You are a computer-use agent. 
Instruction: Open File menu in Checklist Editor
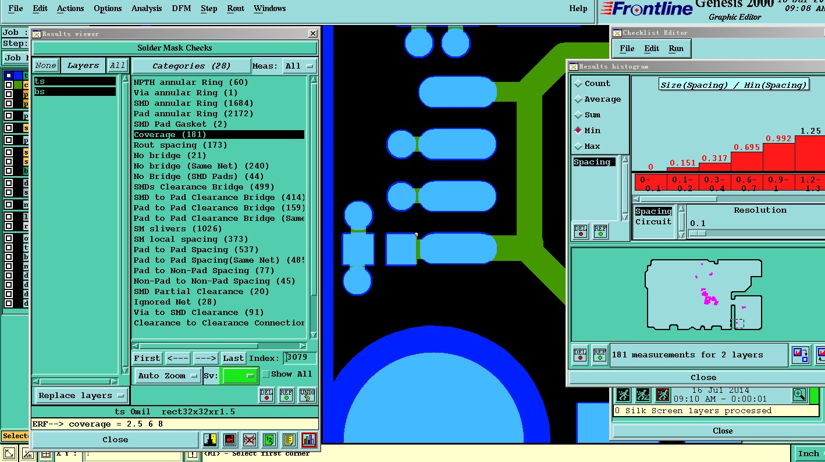click(x=627, y=48)
